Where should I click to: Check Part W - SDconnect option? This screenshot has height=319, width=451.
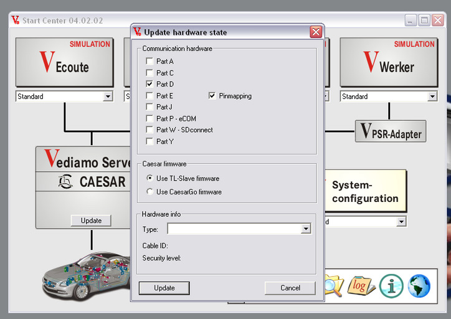150,130
